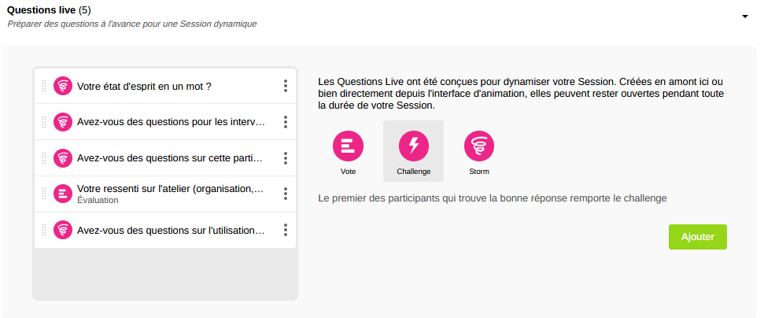This screenshot has height=318, width=764.
Task: Open options menu for 'questions pour les interv…'
Action: pyautogui.click(x=286, y=122)
